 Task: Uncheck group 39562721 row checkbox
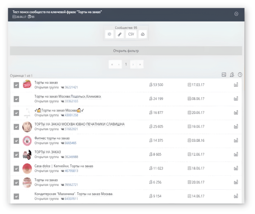(16, 183)
